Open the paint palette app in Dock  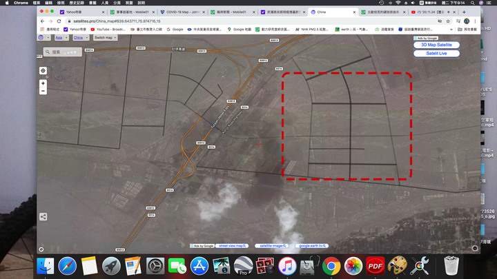(x=397, y=266)
